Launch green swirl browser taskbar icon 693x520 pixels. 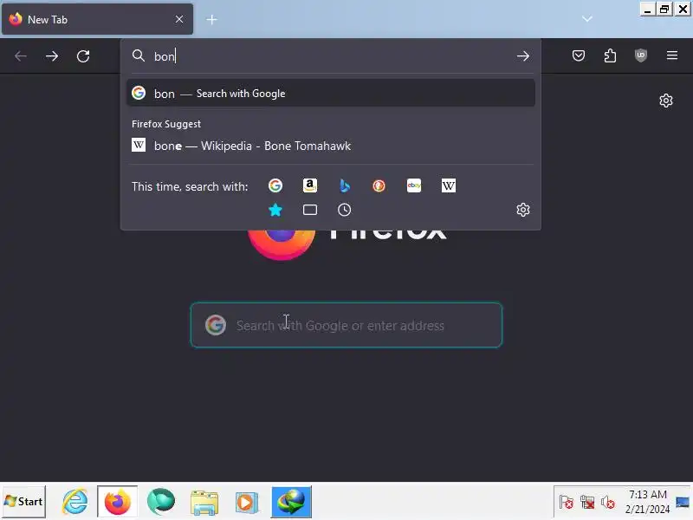(x=161, y=502)
